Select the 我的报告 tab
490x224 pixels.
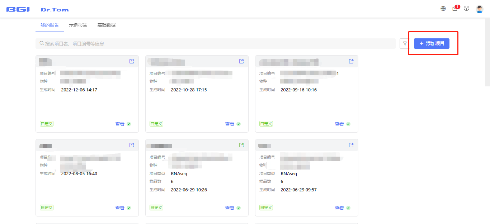point(50,25)
